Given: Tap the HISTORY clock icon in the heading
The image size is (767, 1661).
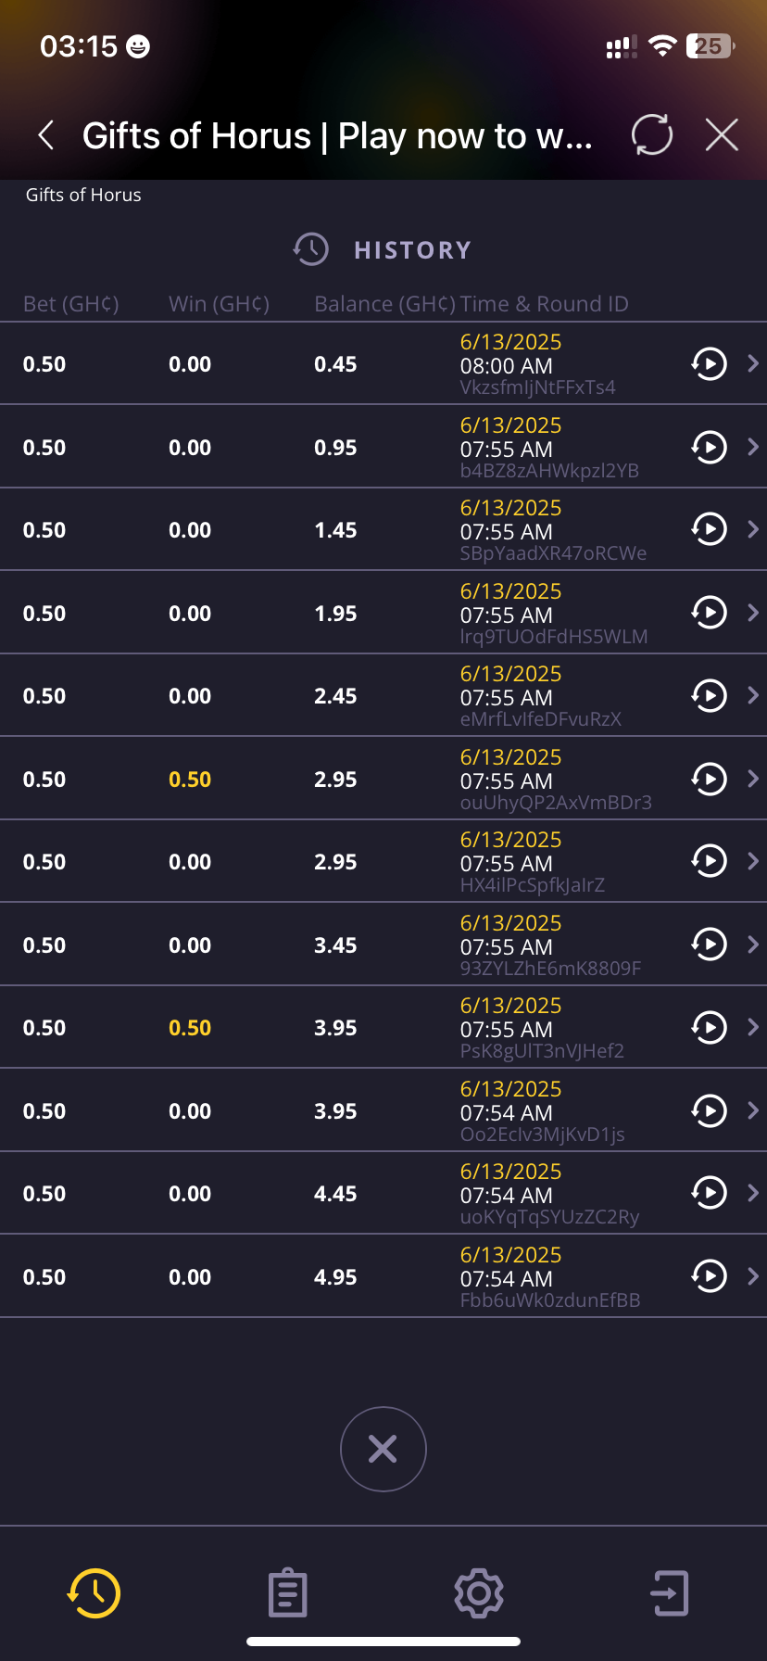Looking at the screenshot, I should click(311, 249).
